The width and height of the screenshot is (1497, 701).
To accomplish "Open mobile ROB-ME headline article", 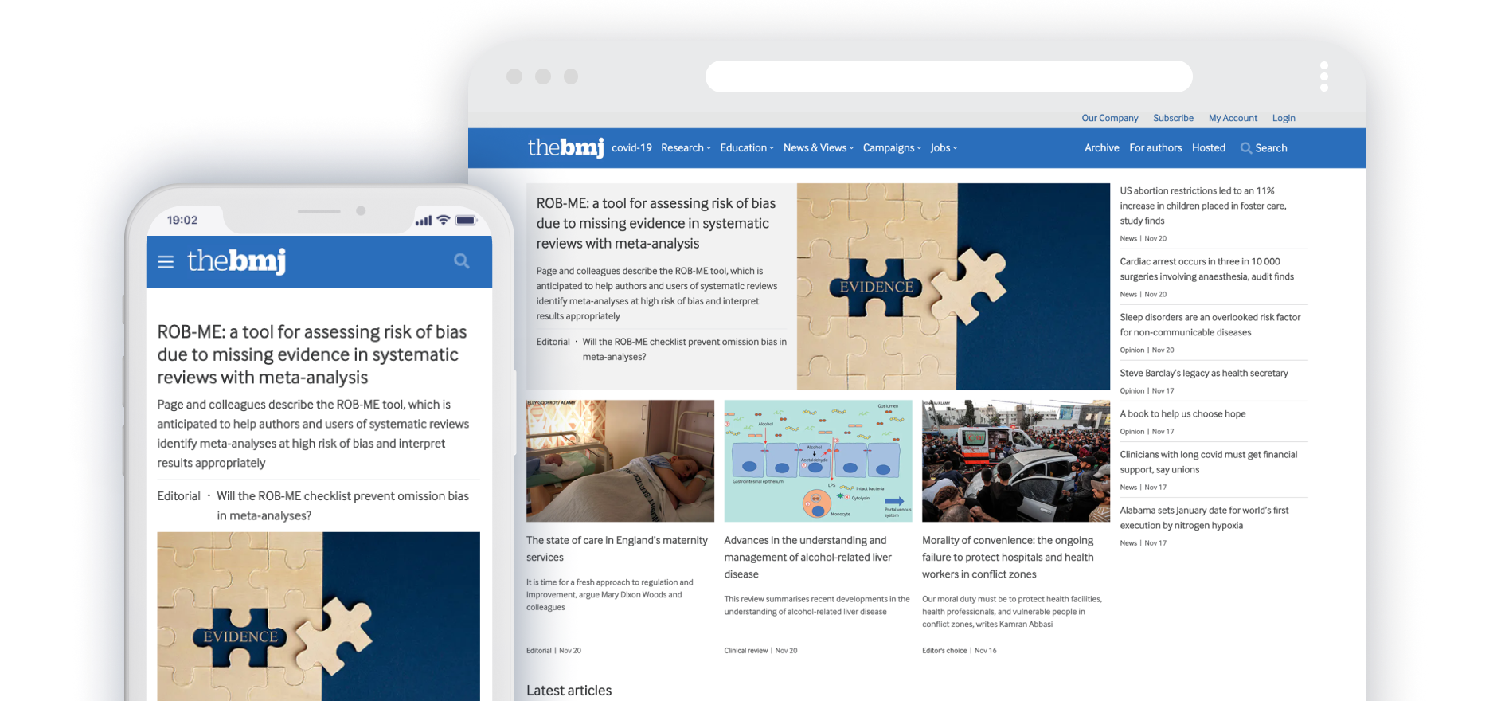I will (x=312, y=354).
